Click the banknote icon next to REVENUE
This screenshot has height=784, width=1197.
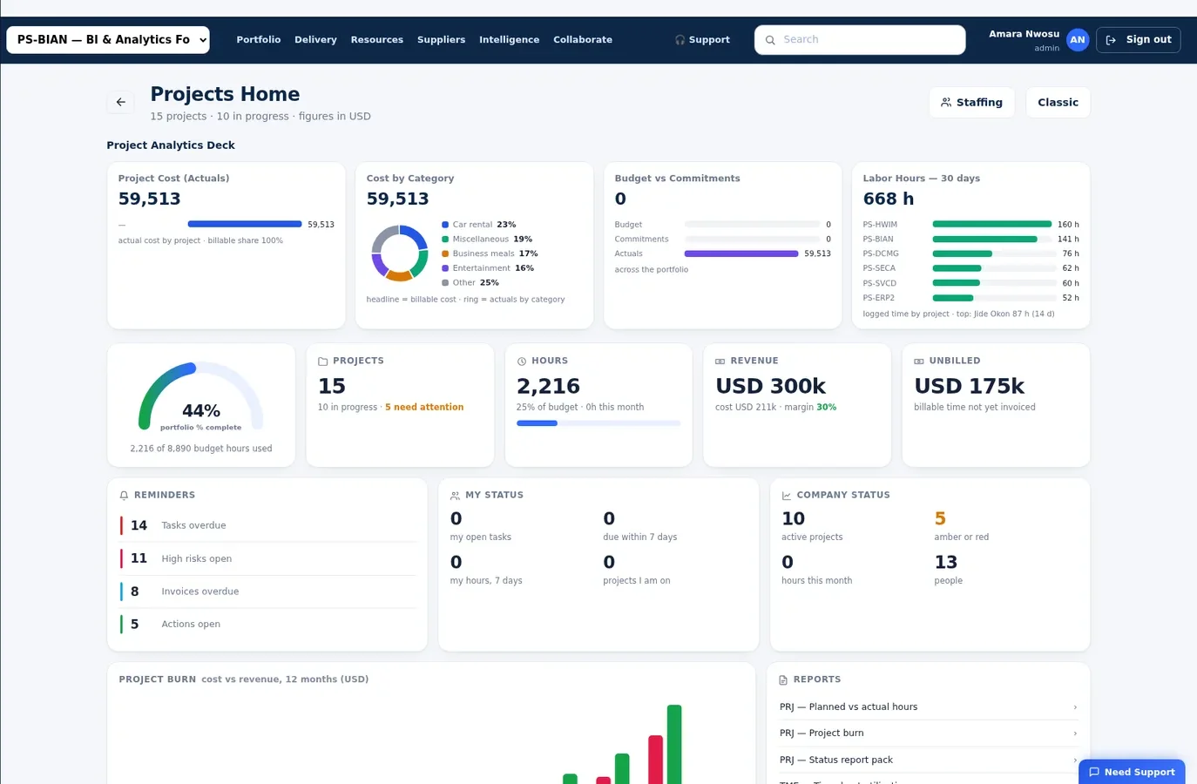click(x=720, y=361)
